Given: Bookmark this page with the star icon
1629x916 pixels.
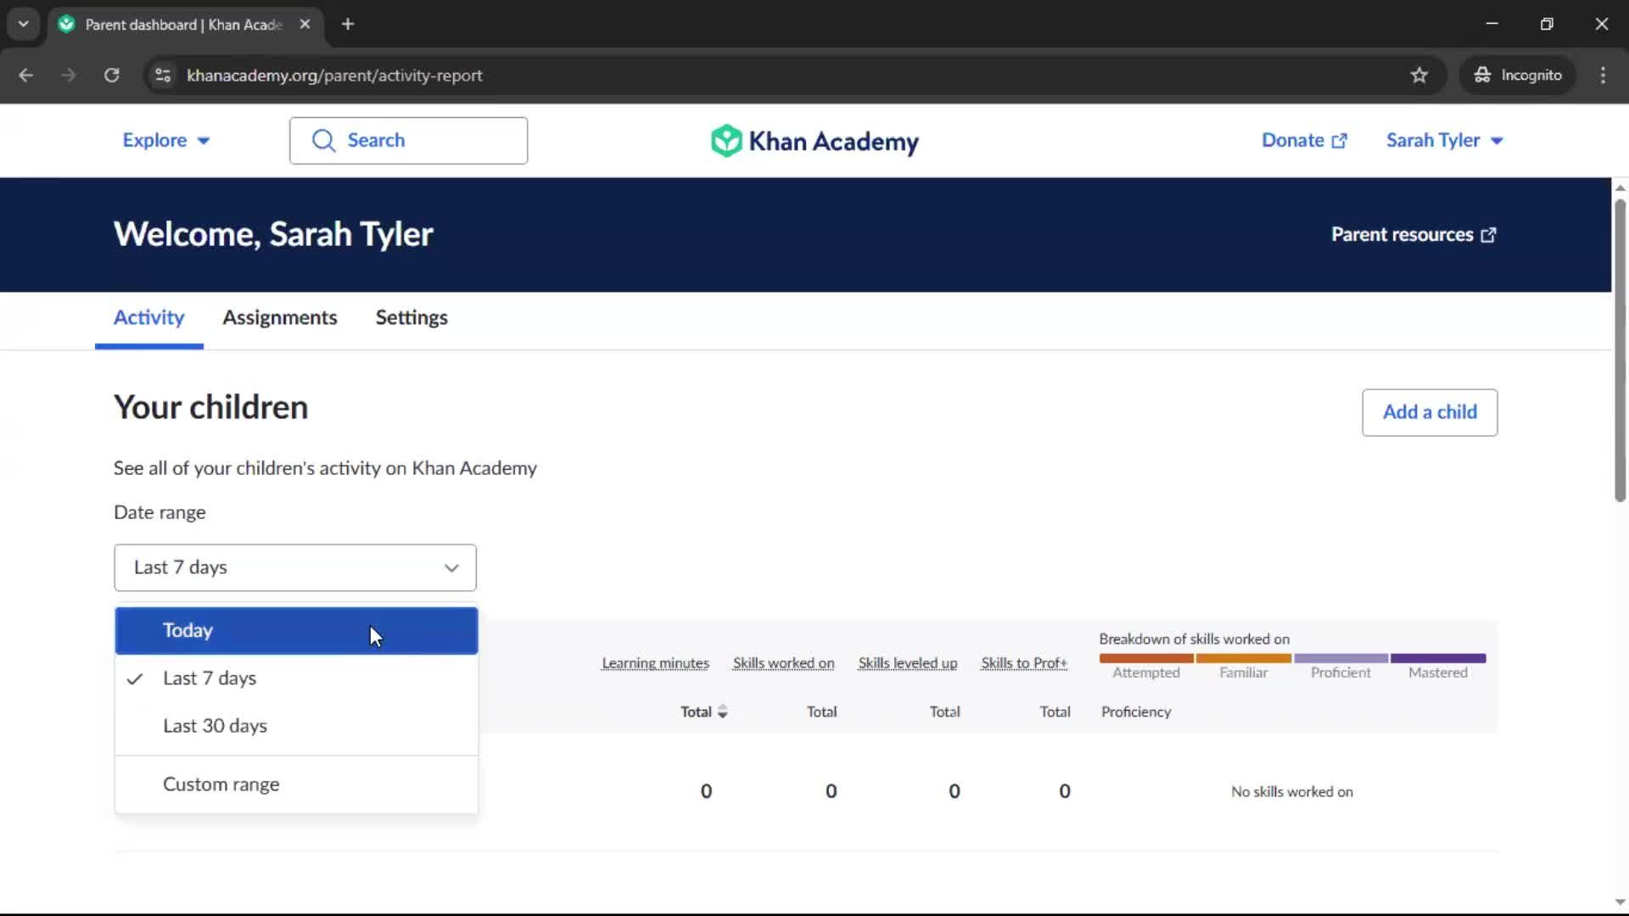Looking at the screenshot, I should pos(1419,75).
